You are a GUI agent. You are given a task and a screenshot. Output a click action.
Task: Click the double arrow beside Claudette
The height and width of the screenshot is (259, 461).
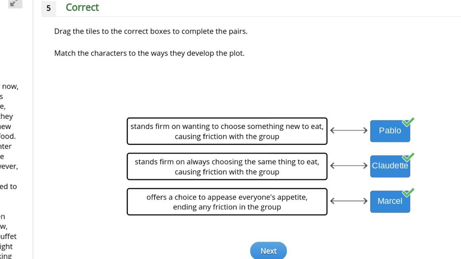tap(349, 166)
